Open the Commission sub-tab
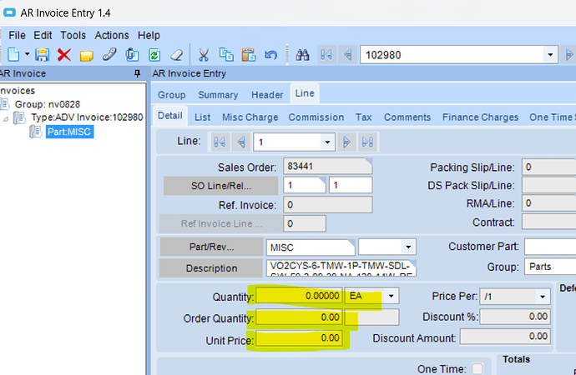576x375 pixels. [x=316, y=117]
